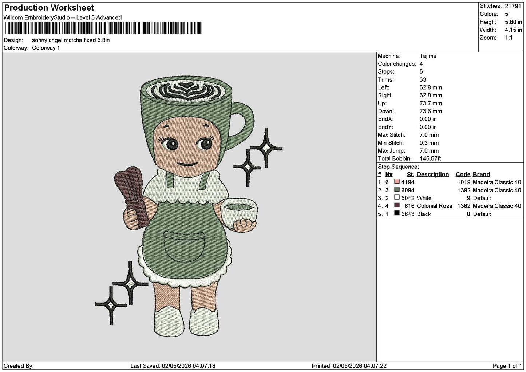Screen dimensions: 526x372
Task: Click the Brand column header
Action: tap(481, 174)
